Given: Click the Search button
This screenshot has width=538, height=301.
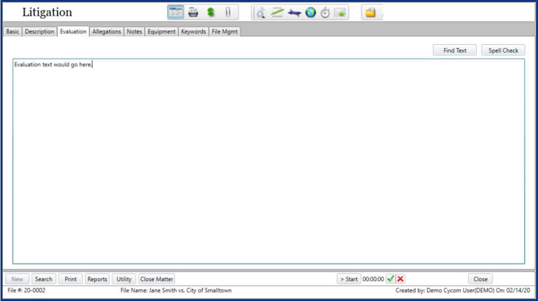Looking at the screenshot, I should 44,279.
